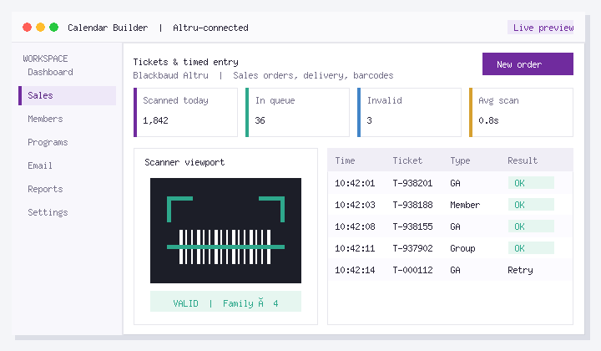The height and width of the screenshot is (351, 601).
Task: Click the OK badge for T-938188
Action: [x=531, y=205]
